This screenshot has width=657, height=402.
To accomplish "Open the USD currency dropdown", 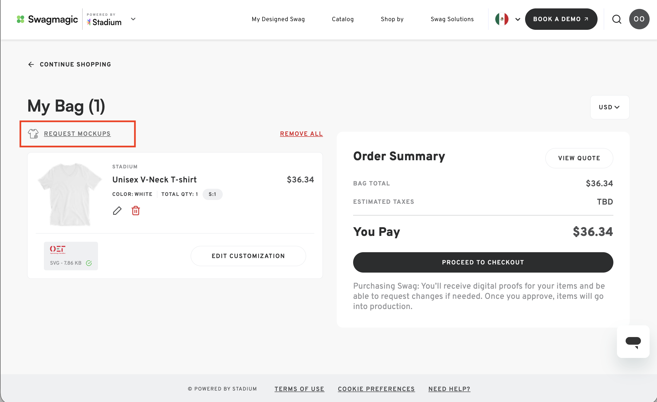I will [x=610, y=107].
